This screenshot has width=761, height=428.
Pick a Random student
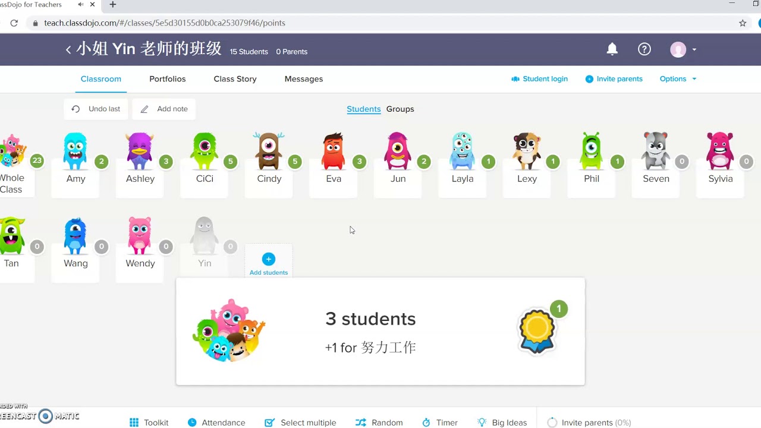tap(379, 423)
